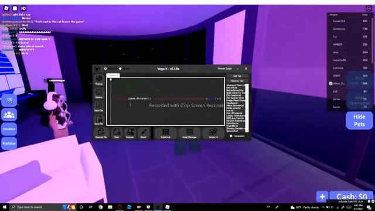The height and width of the screenshot is (211, 375).
Task: Click inside the script editor text area
Action: [x=165, y=101]
